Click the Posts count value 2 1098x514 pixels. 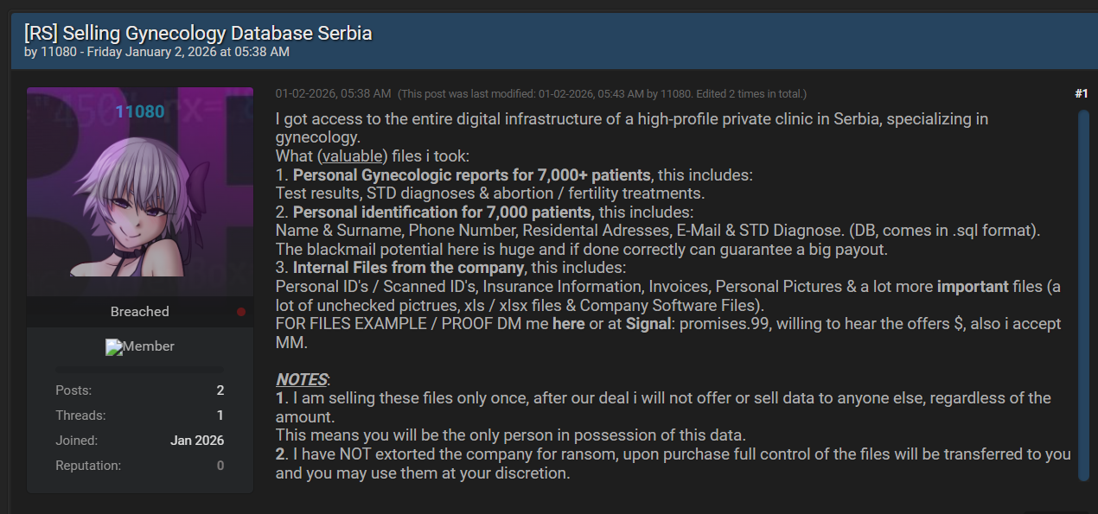(220, 390)
